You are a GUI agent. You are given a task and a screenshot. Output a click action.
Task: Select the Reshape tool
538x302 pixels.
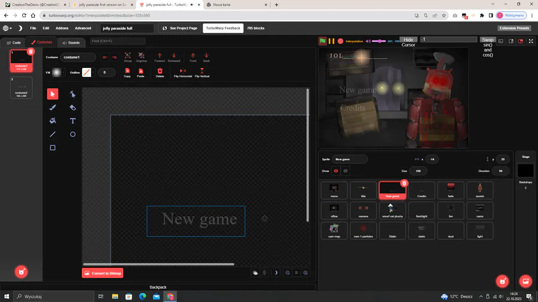pyautogui.click(x=73, y=94)
